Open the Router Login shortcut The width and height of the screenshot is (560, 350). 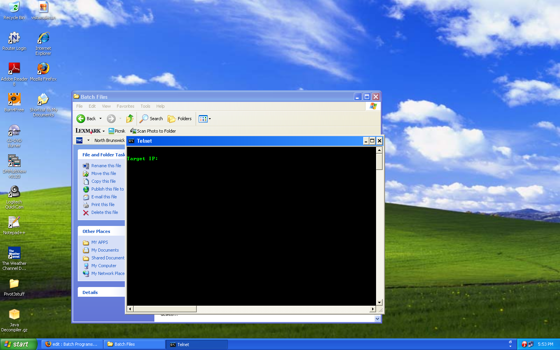point(14,41)
